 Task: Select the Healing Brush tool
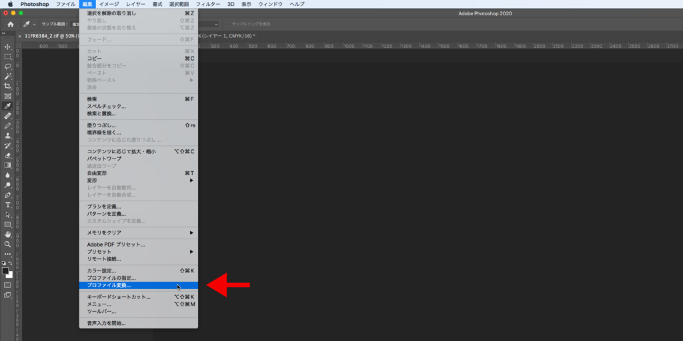point(7,116)
